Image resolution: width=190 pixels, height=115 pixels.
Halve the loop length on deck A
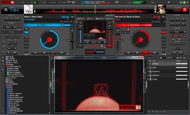9,48
